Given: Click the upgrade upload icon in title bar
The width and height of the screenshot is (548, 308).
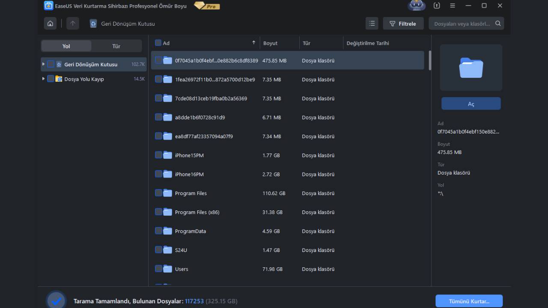Looking at the screenshot, I should point(437,6).
